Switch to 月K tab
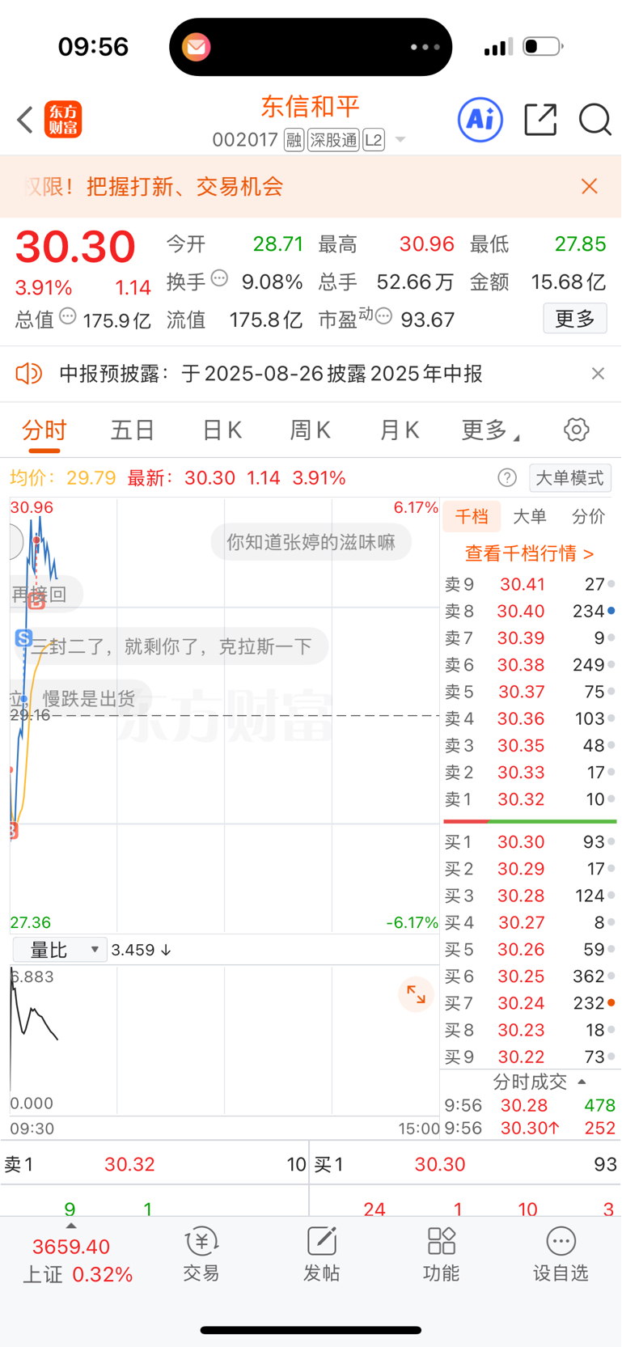The height and width of the screenshot is (1347, 622). (x=400, y=430)
